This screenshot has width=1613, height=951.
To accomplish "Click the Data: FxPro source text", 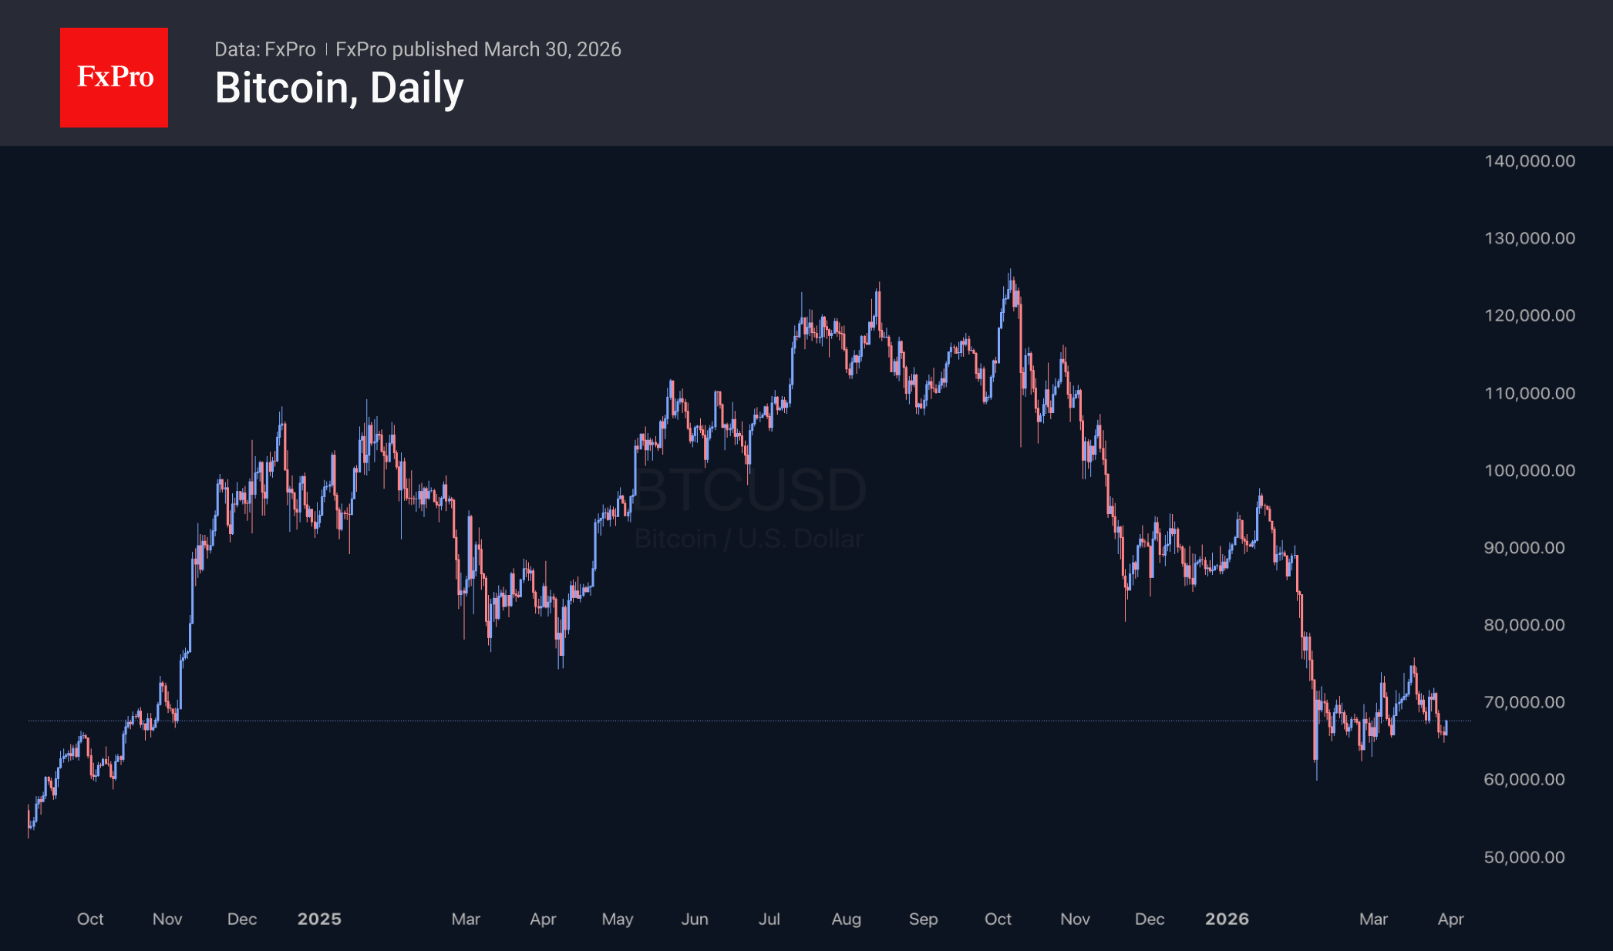I will click(264, 49).
